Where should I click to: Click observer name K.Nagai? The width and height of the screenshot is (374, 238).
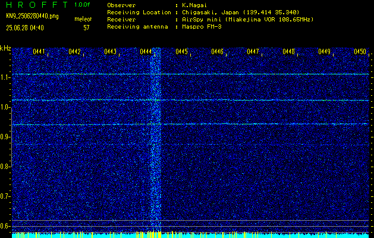point(194,5)
